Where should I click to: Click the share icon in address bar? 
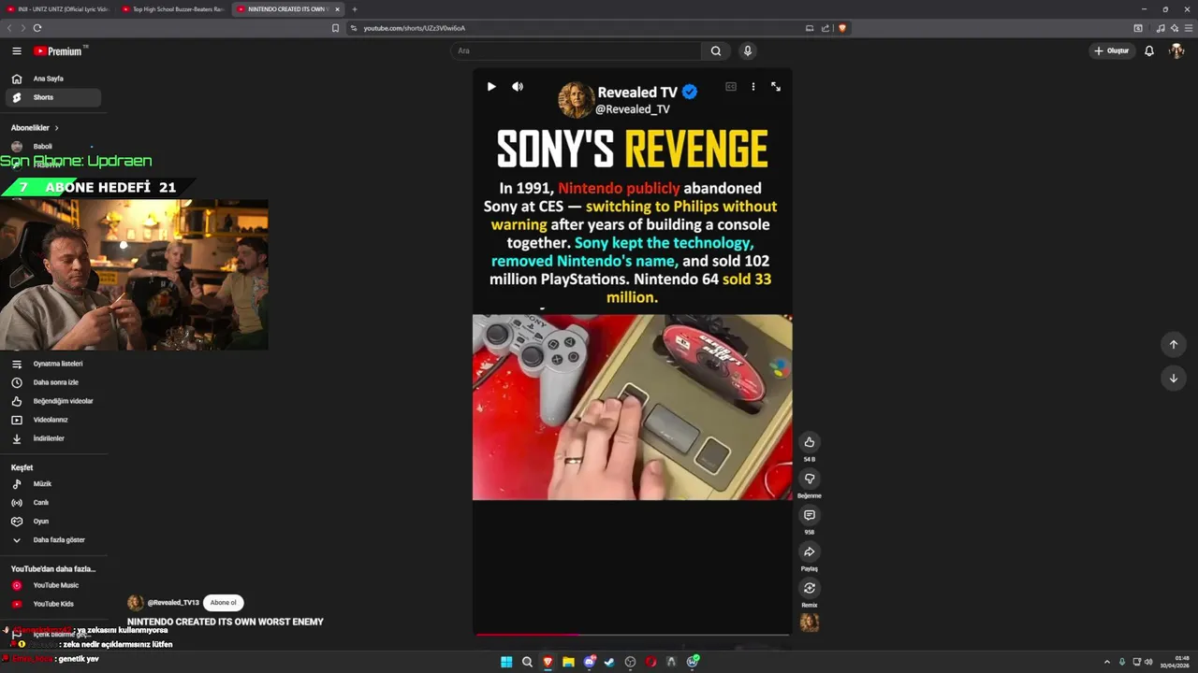point(825,28)
